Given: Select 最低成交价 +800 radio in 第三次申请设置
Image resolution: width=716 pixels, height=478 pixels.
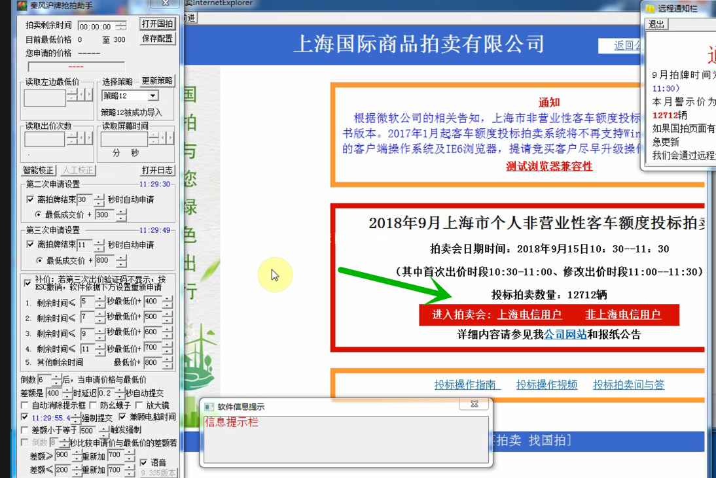Looking at the screenshot, I should [39, 260].
